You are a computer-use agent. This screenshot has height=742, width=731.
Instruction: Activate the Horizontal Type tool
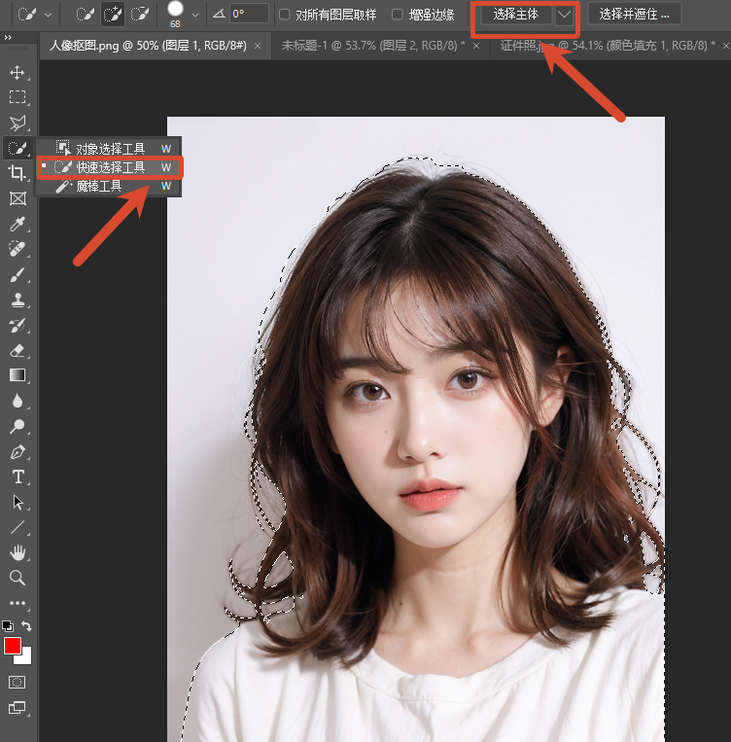point(17,477)
